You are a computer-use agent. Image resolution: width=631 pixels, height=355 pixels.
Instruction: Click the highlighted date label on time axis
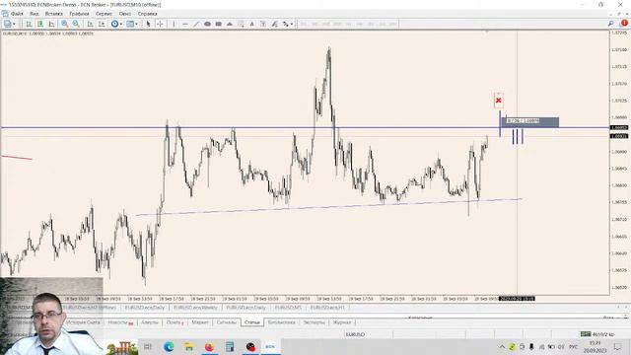tap(517, 299)
